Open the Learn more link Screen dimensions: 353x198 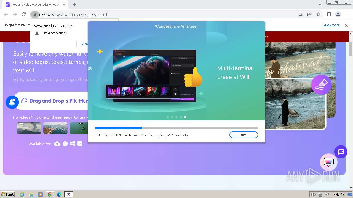(x=331, y=25)
